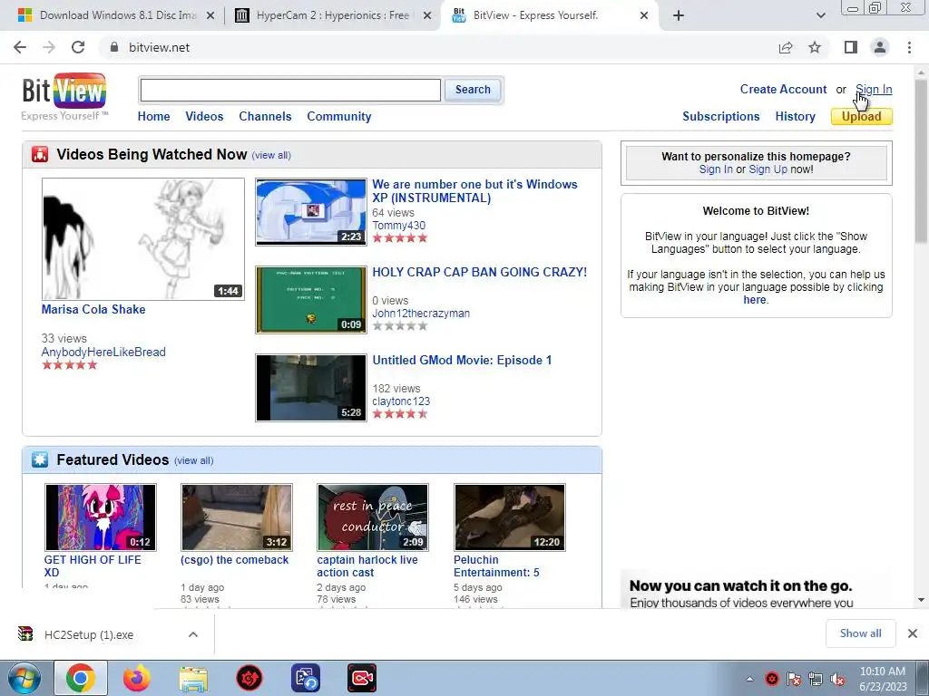The width and height of the screenshot is (929, 696).
Task: Switch to the HyperCam 2 tab
Action: click(332, 15)
